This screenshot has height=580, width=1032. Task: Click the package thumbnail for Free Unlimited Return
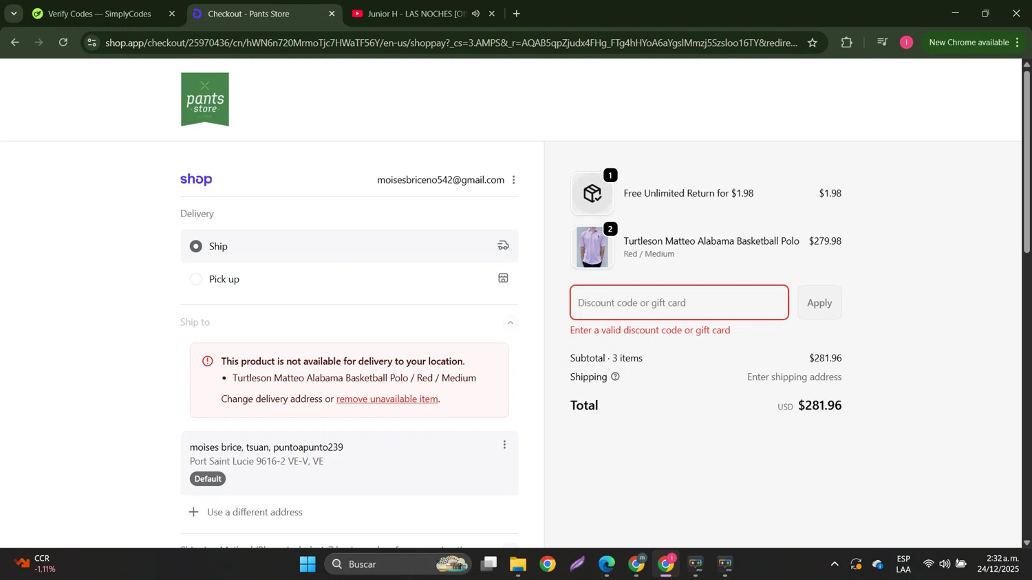point(592,194)
